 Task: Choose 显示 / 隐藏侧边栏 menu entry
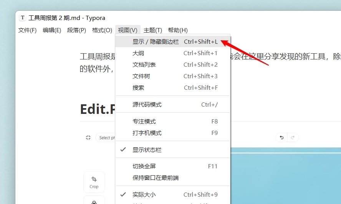click(x=173, y=41)
